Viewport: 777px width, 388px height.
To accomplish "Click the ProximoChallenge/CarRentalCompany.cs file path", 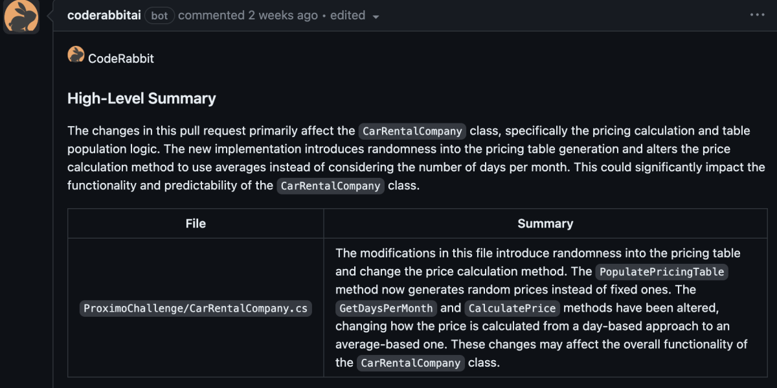I will pos(196,308).
